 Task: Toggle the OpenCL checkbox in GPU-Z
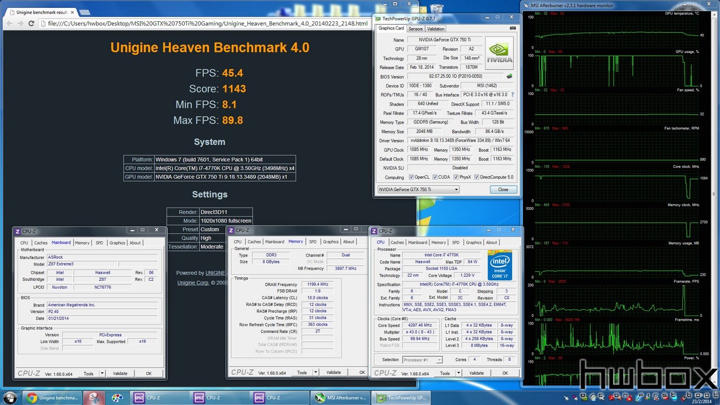coord(411,177)
